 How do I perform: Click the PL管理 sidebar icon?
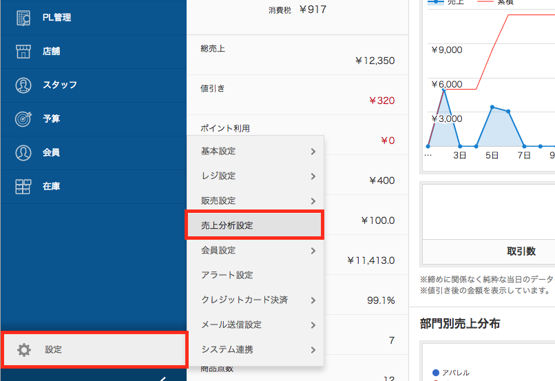pyautogui.click(x=23, y=18)
